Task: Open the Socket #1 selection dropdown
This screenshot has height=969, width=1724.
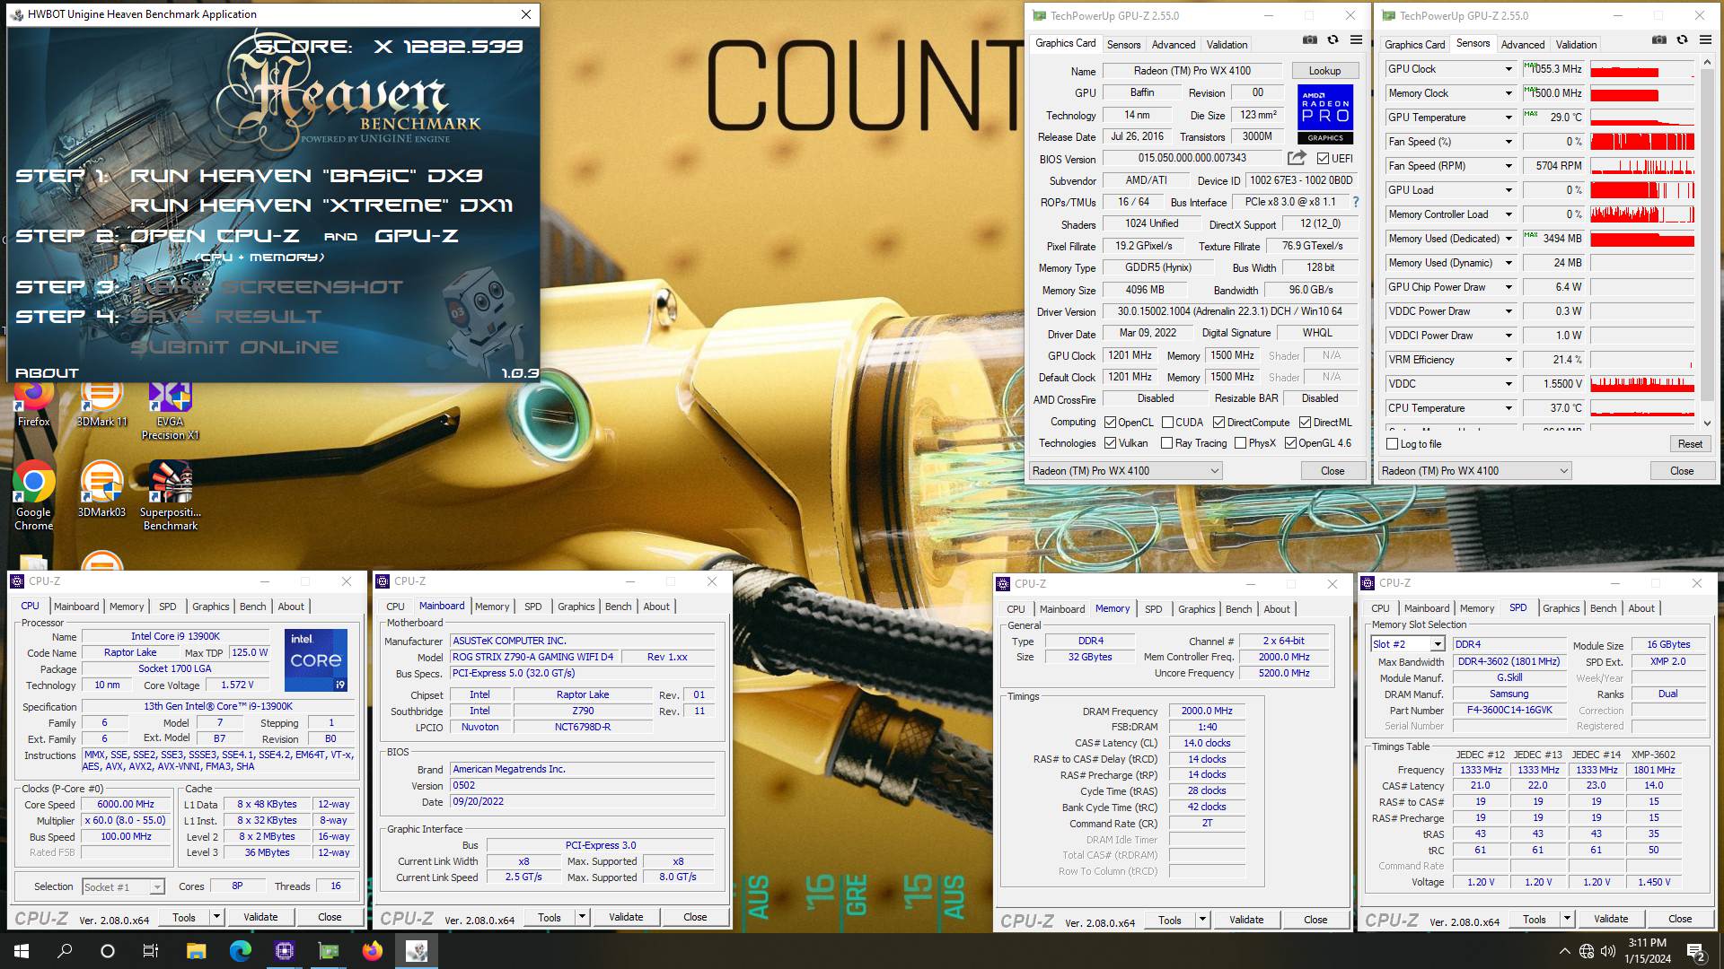Action: click(157, 886)
